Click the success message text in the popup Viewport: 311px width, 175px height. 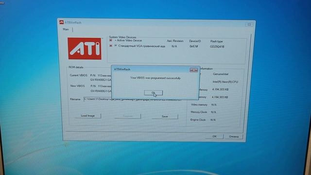[x=155, y=78]
